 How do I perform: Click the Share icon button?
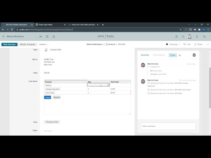coord(198,44)
